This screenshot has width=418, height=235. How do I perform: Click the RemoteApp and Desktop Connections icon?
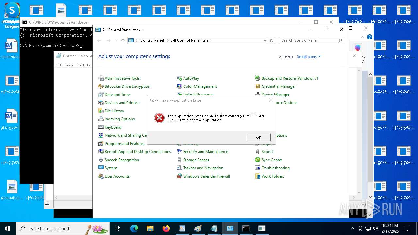coord(101,152)
